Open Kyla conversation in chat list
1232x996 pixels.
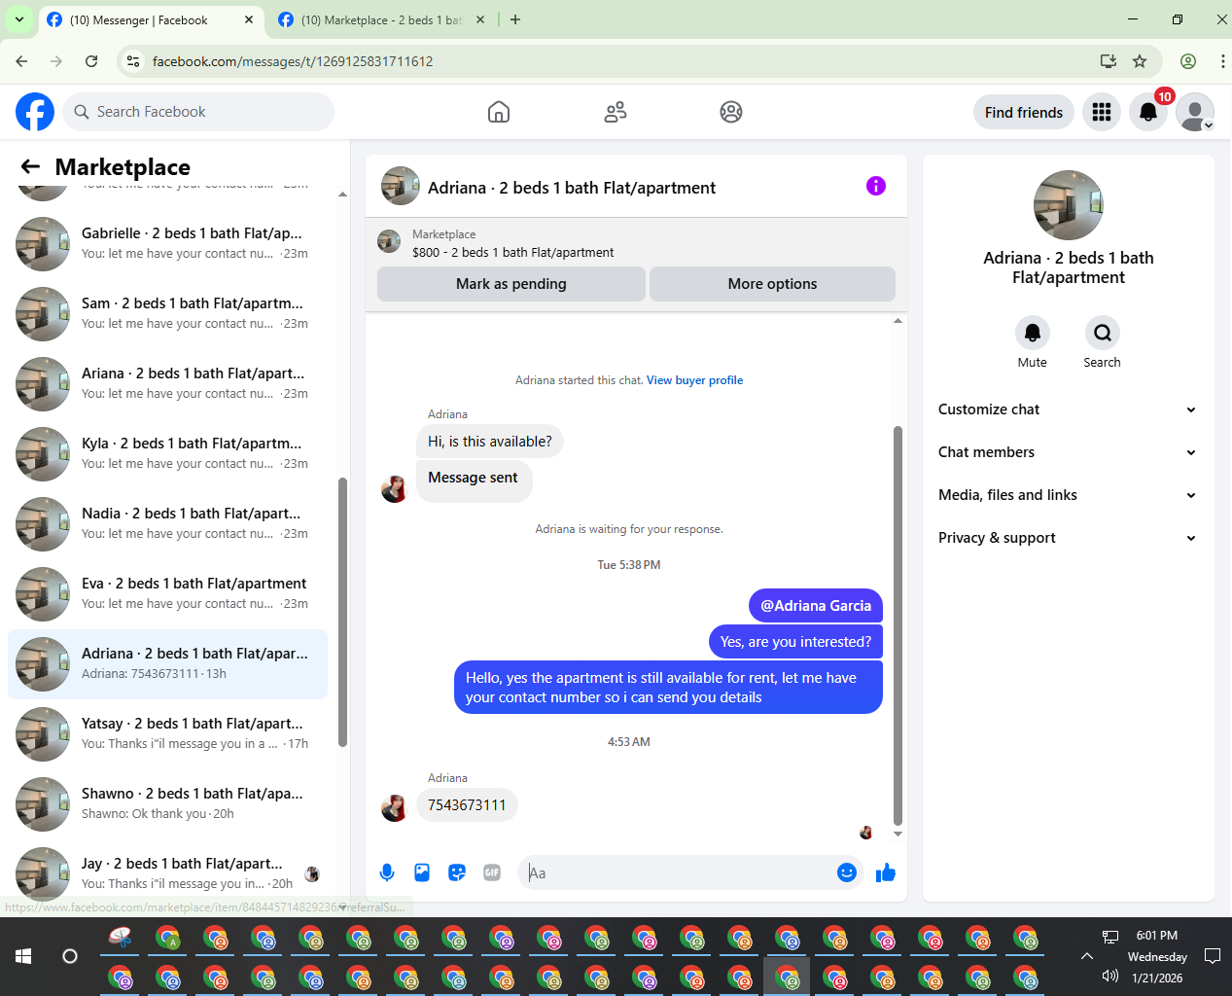point(167,454)
